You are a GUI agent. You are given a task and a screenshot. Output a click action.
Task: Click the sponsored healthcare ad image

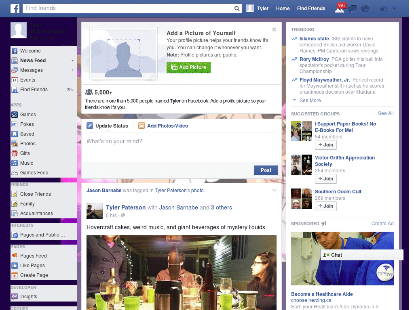point(342,258)
